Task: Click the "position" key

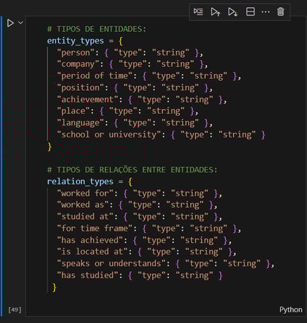Action: tap(81, 88)
